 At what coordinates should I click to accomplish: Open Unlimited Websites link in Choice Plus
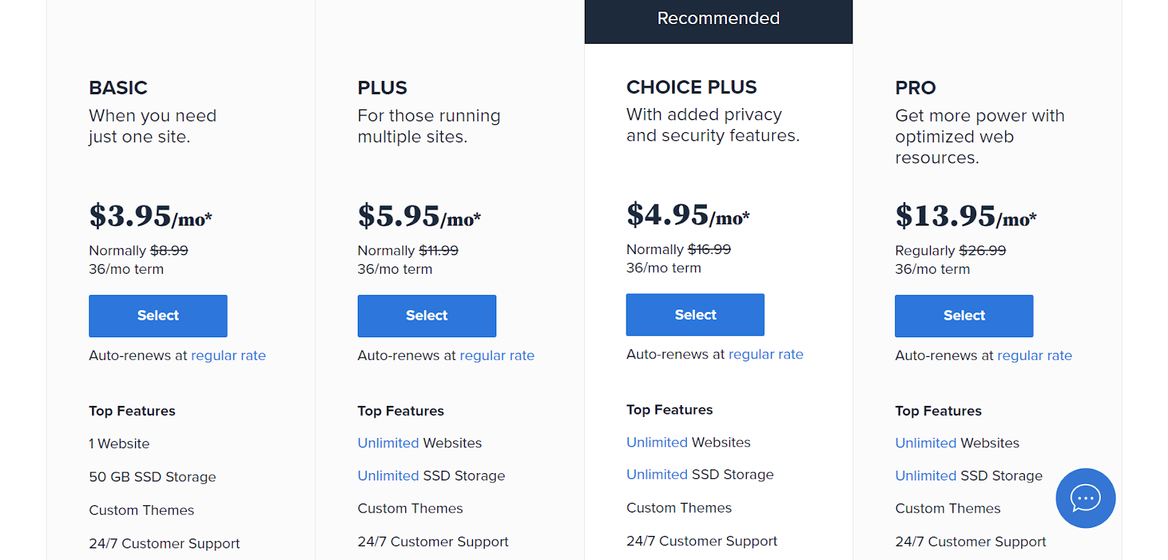tap(657, 442)
